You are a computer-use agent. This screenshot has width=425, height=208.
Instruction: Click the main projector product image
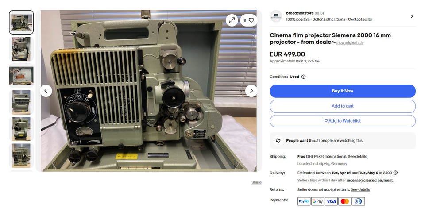[149, 91]
